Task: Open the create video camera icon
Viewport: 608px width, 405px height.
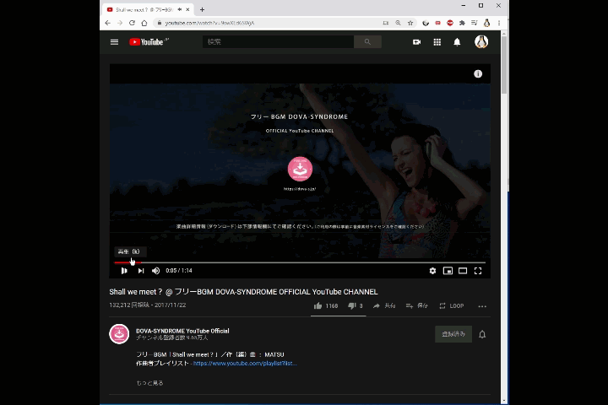Action: [x=417, y=42]
